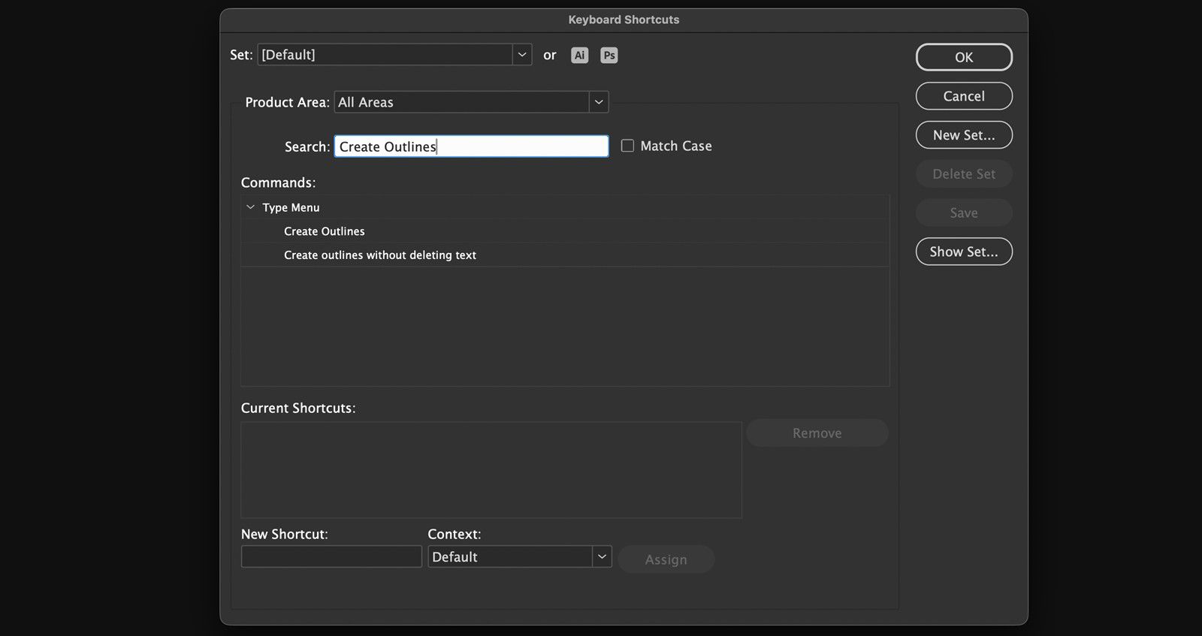Click inside the Current Shortcuts list box
The image size is (1202, 636).
(491, 470)
